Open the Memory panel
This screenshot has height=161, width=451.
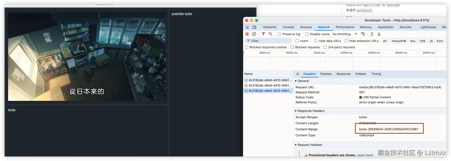click(x=366, y=27)
